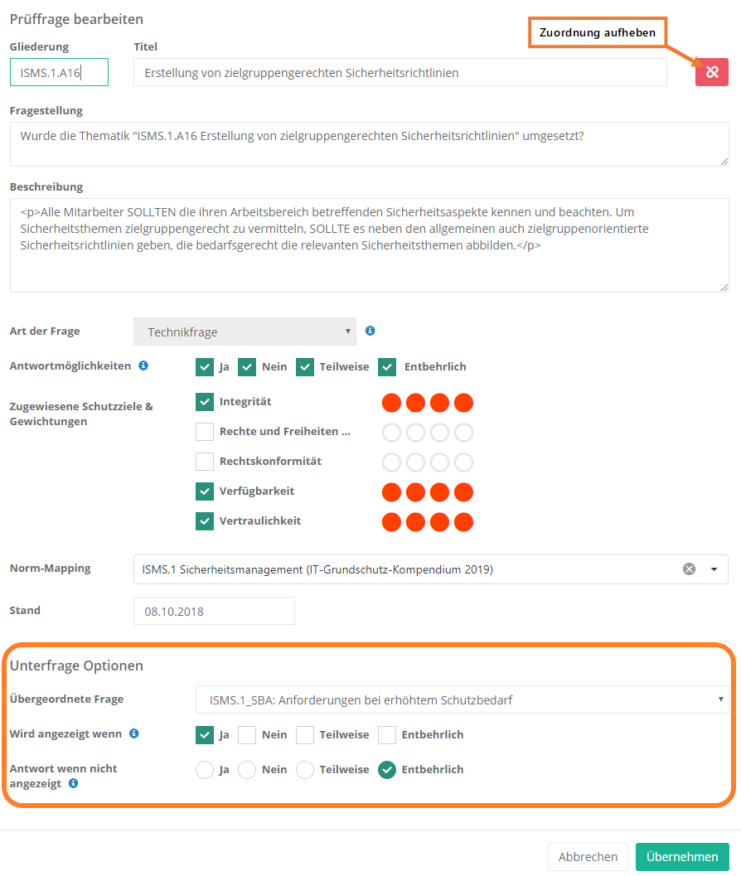Uncheck the Verfügbarkeit checkbox

click(x=205, y=491)
